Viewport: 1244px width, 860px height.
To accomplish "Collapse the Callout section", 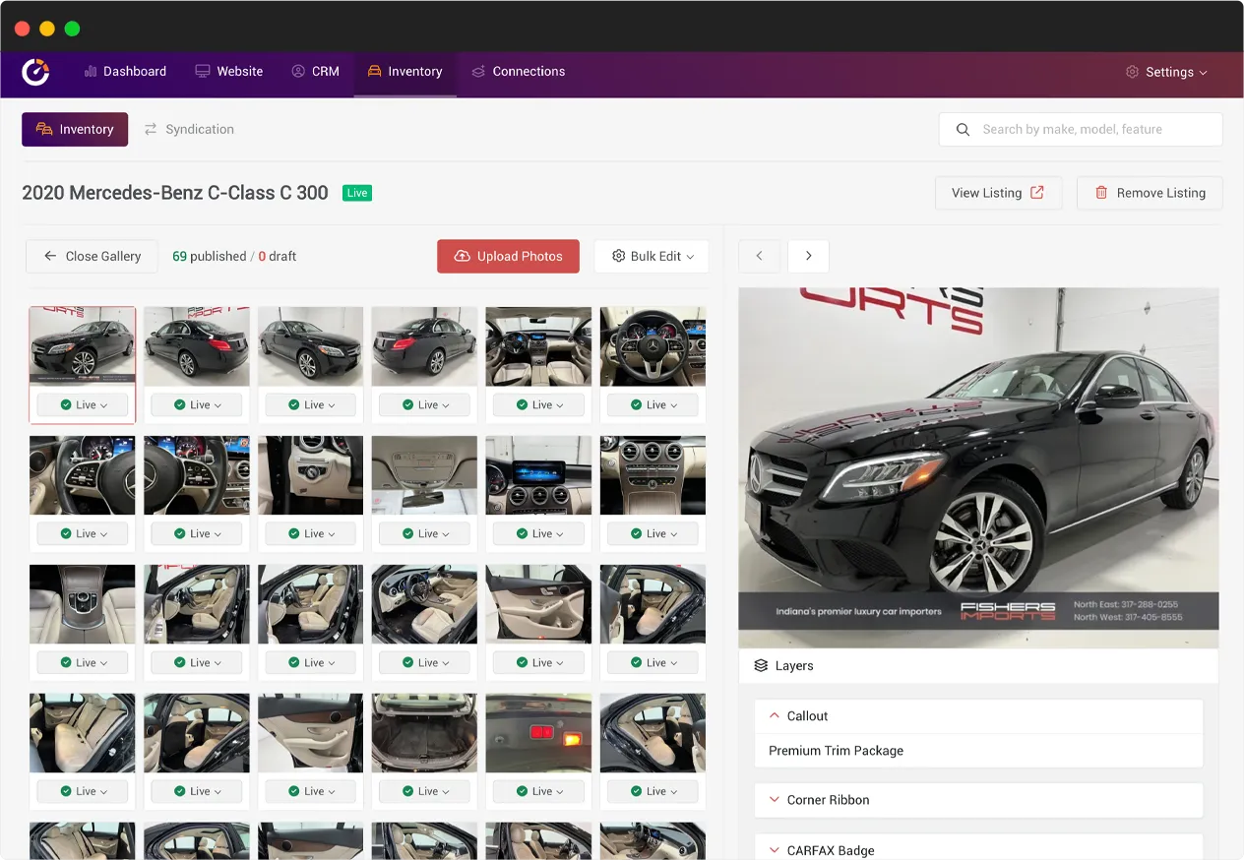I will 978,716.
